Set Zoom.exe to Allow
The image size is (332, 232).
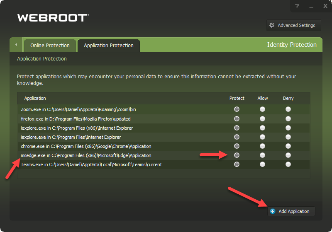[263, 109]
